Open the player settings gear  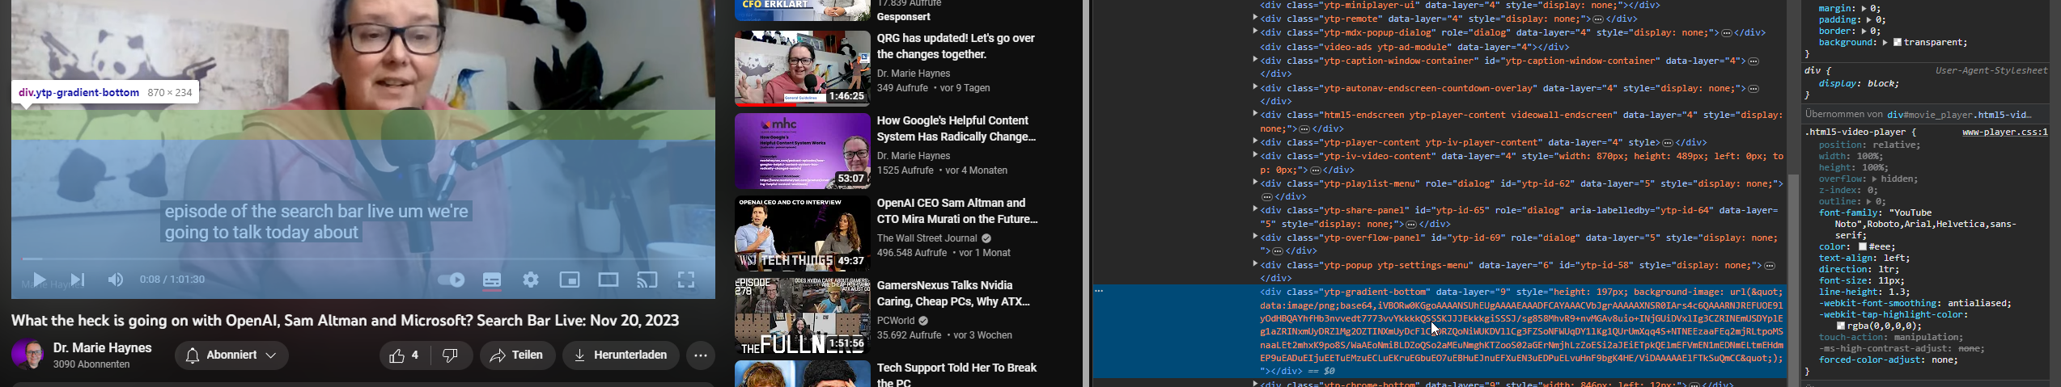point(531,280)
